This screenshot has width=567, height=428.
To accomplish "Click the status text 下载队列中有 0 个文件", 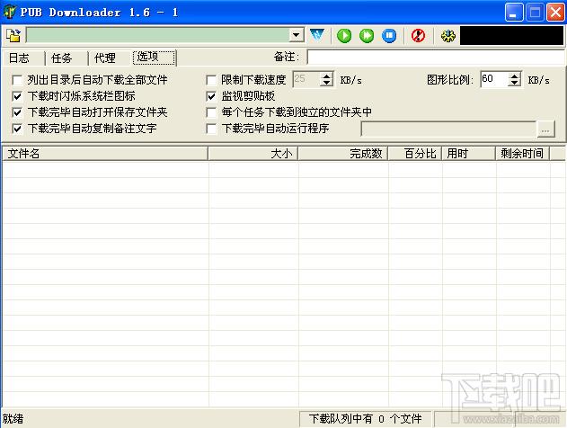I will (365, 419).
